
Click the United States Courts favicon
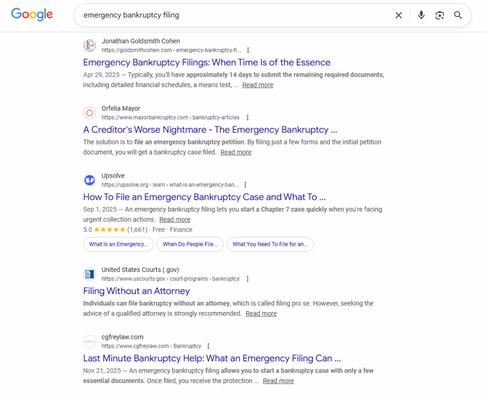[89, 274]
